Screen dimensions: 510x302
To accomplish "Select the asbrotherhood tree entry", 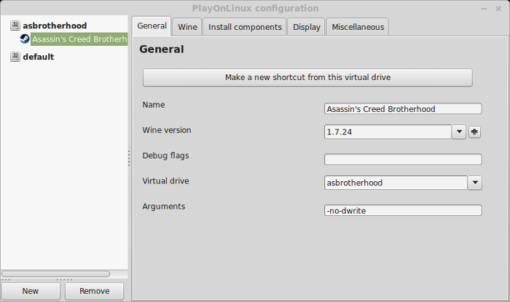I will click(x=55, y=25).
